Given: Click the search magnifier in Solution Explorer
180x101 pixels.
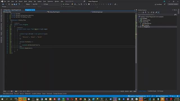Looking at the screenshot, I should tap(175, 15).
